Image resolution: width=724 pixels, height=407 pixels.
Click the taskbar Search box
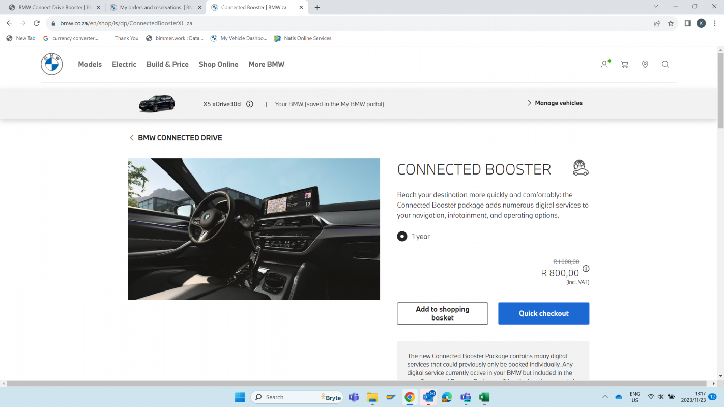click(x=297, y=397)
